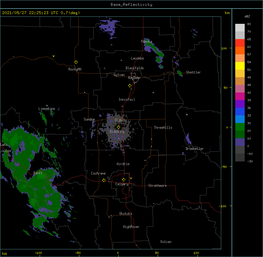Select the purple 39-36 dBZ swatch
Viewport: 263px width, 257px height.
pyautogui.click(x=240, y=104)
